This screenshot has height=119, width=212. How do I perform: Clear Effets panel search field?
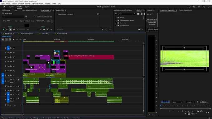click(134, 14)
